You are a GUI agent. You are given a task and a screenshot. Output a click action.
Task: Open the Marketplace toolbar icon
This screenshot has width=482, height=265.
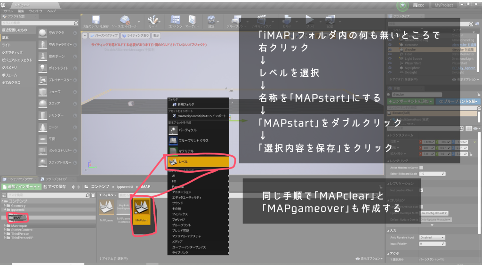pos(193,21)
